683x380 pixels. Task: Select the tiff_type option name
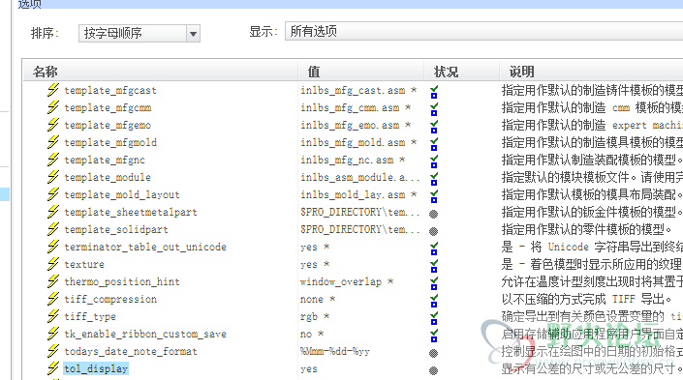click(x=90, y=316)
